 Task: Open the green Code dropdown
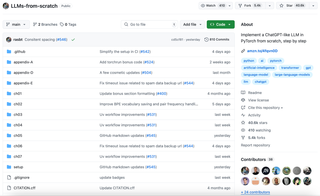220,24
